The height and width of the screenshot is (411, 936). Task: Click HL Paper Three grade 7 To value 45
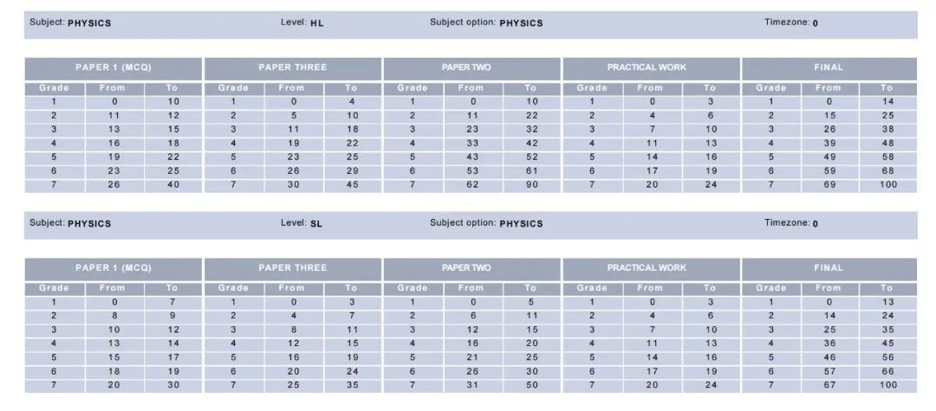point(352,184)
